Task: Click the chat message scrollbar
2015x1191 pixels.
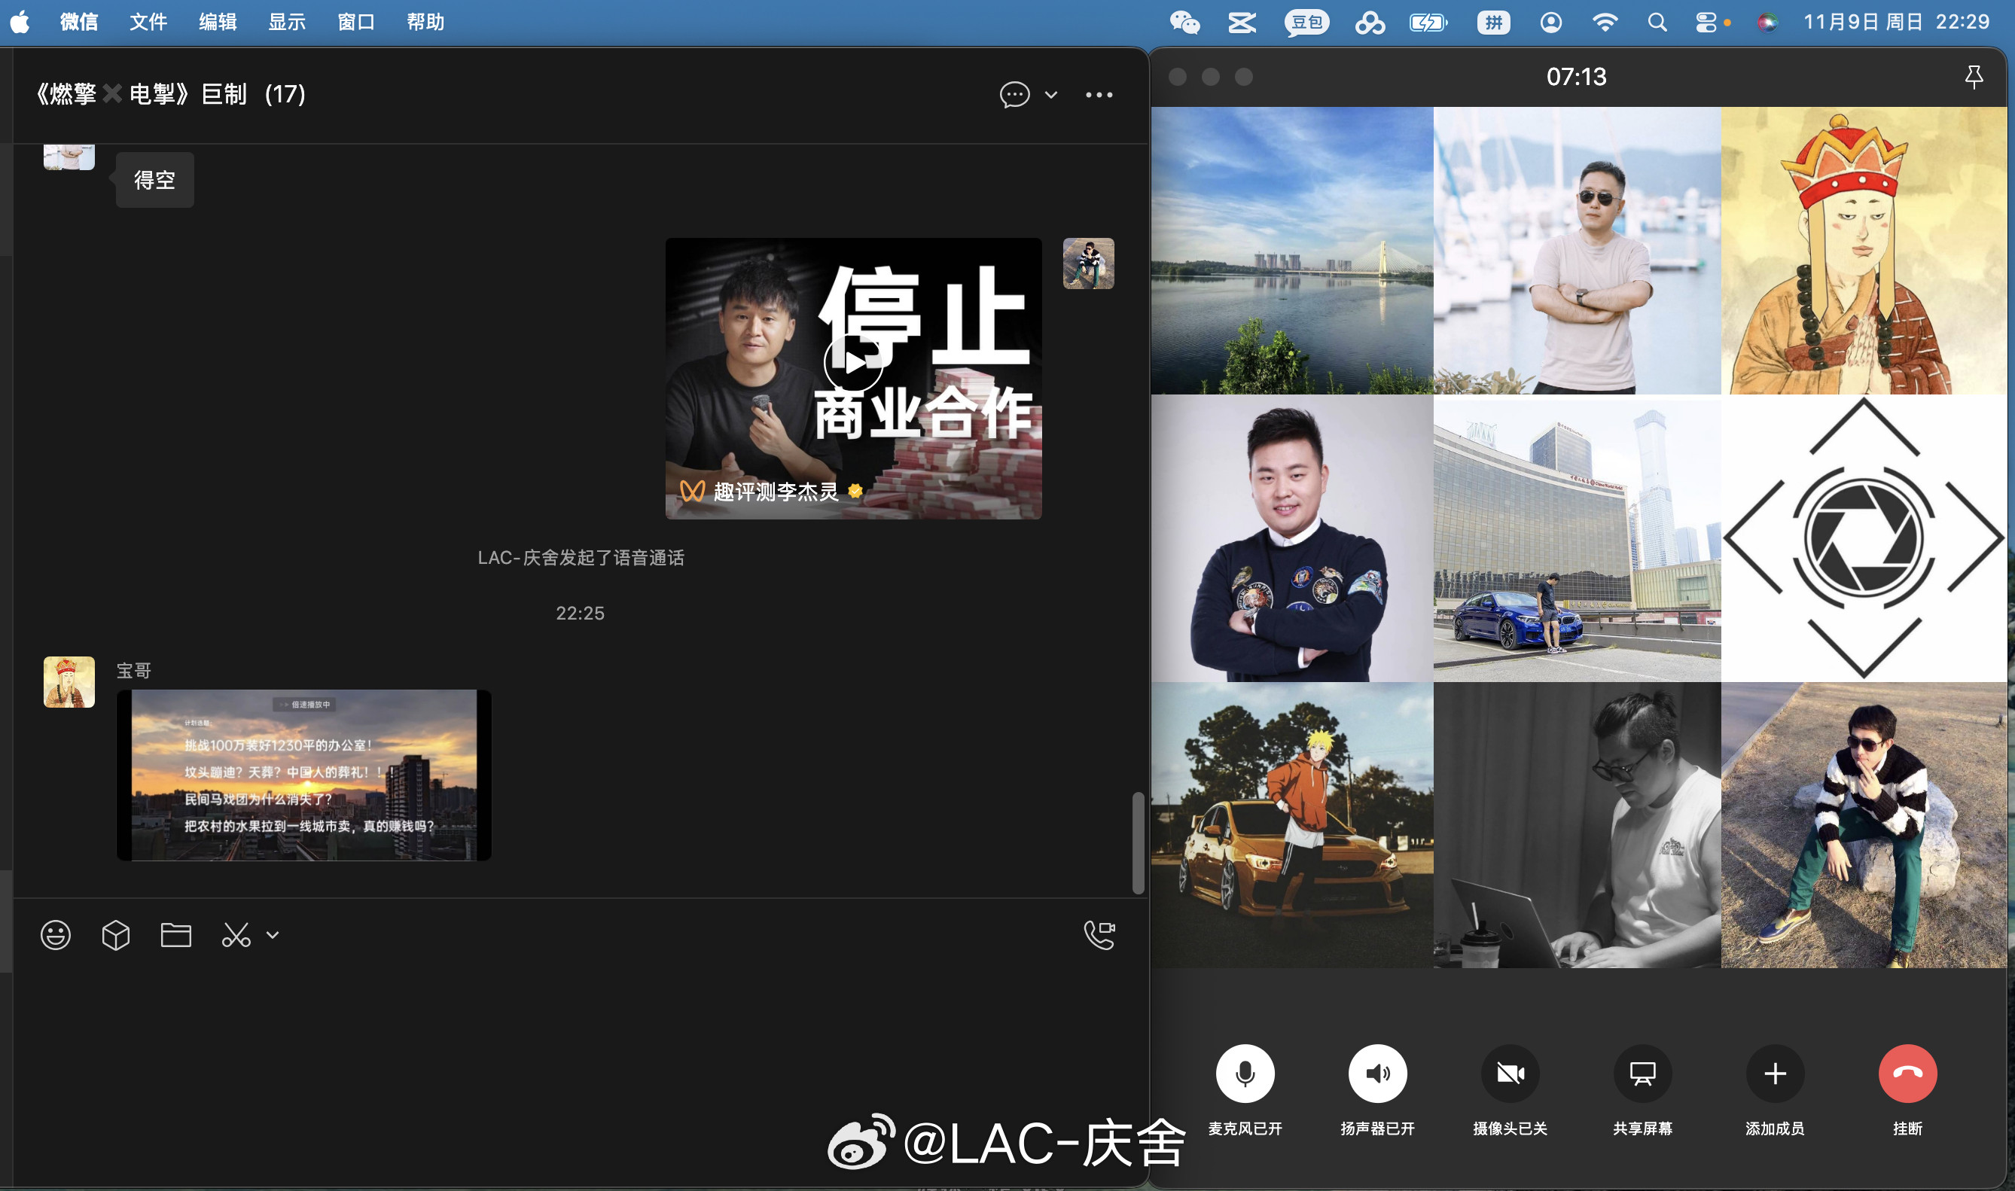Action: coord(1138,842)
